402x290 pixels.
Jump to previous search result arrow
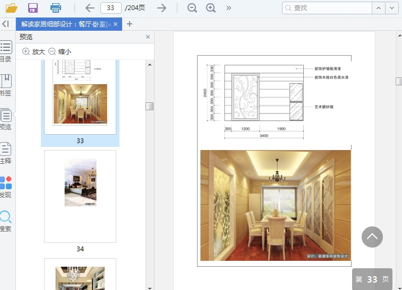coord(379,8)
